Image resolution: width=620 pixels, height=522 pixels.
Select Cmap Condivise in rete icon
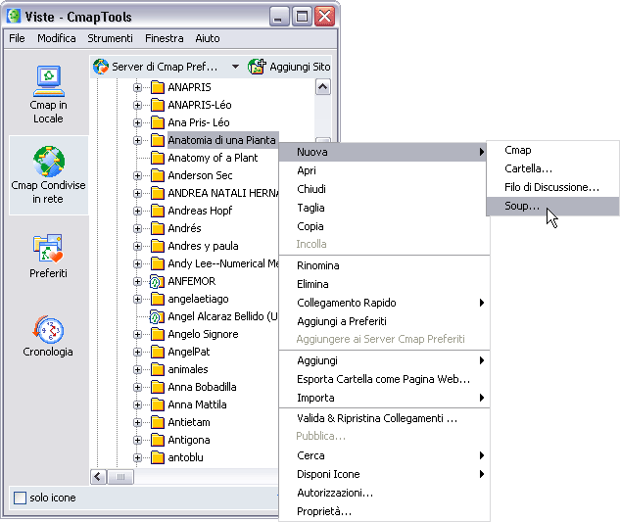(48, 161)
